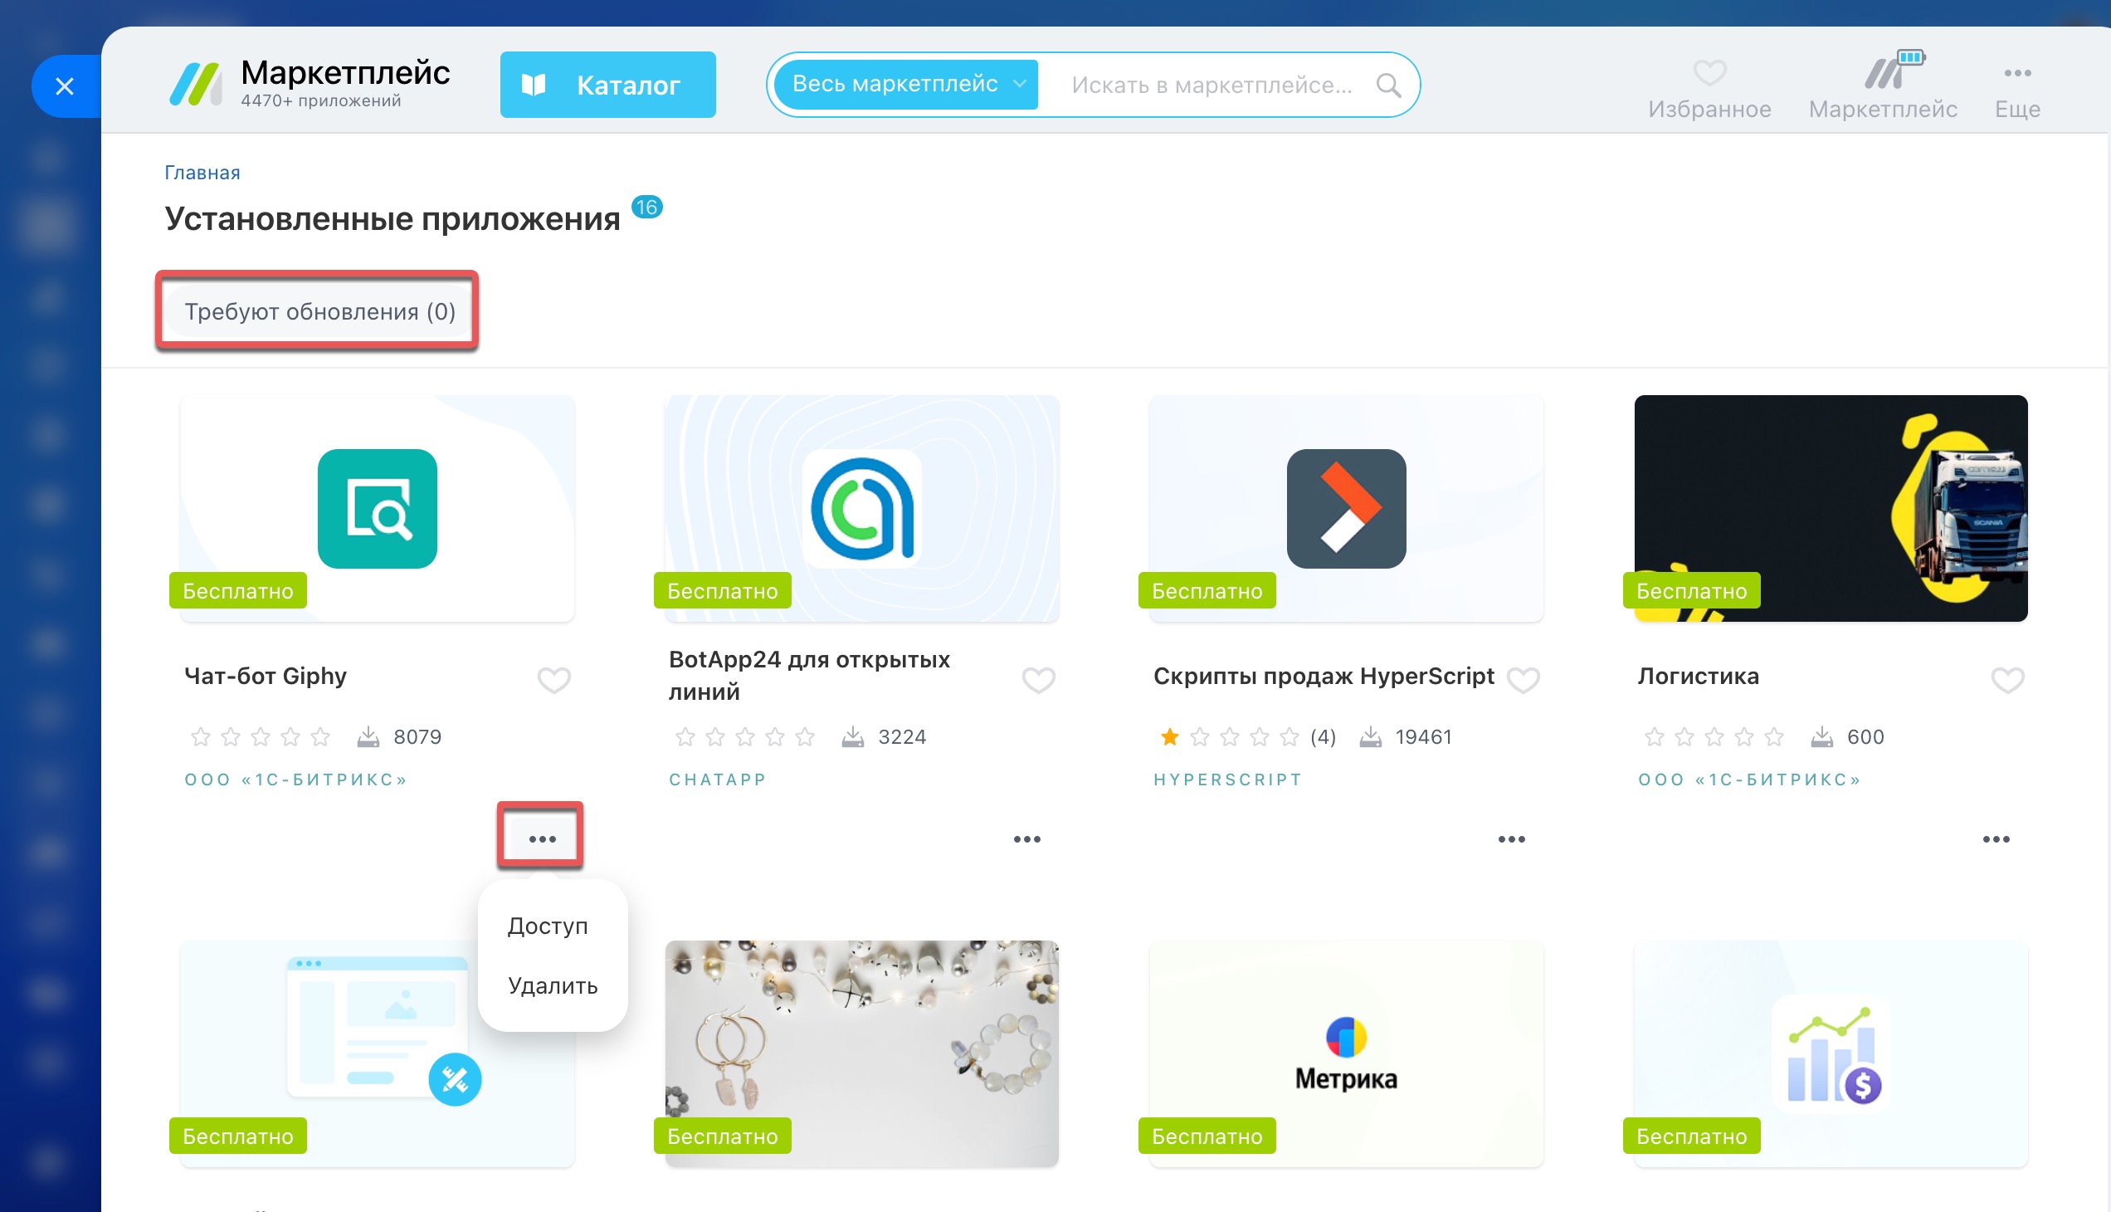Open the Еще three-dot menu in header

pos(2017,73)
